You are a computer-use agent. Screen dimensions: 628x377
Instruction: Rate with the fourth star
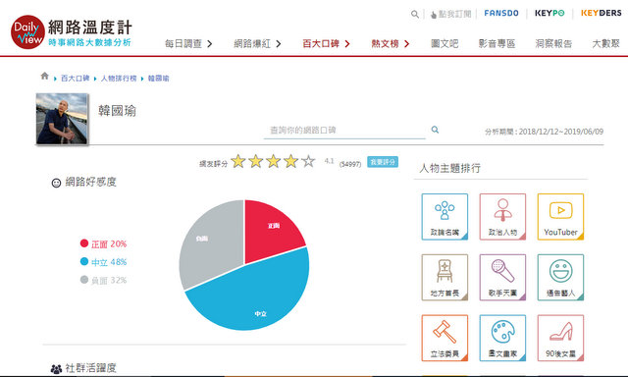click(x=290, y=161)
